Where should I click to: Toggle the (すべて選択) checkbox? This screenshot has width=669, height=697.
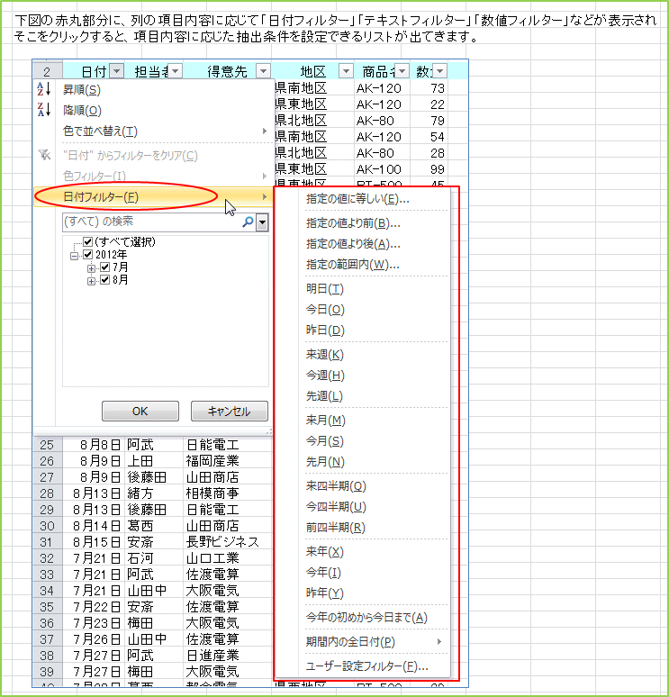pyautogui.click(x=87, y=242)
